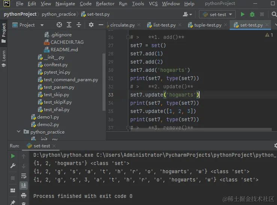Go up the stack trace arrow
This screenshot has height=205, width=277.
click(x=24, y=156)
